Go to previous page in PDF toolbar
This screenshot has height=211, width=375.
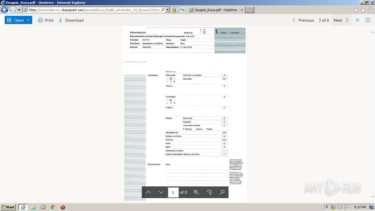[x=148, y=192]
